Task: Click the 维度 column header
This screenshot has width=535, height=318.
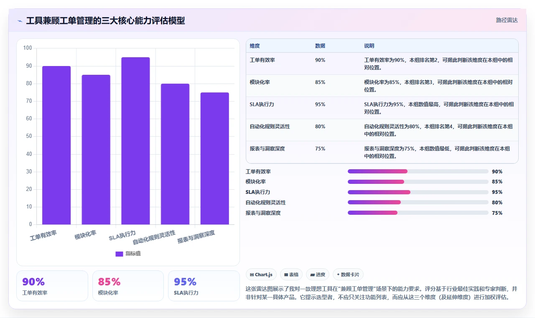Action: pos(255,46)
